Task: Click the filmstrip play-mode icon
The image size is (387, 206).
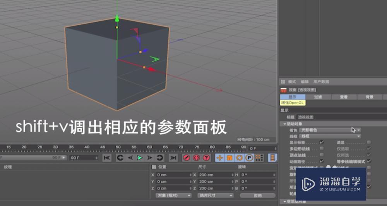Action: (x=272, y=158)
